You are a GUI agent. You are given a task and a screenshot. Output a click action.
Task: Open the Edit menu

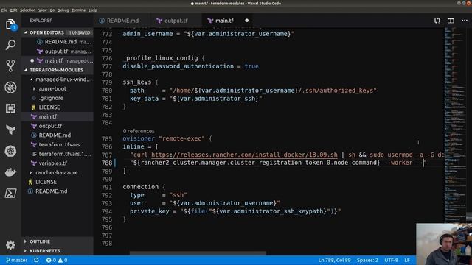coord(13,10)
